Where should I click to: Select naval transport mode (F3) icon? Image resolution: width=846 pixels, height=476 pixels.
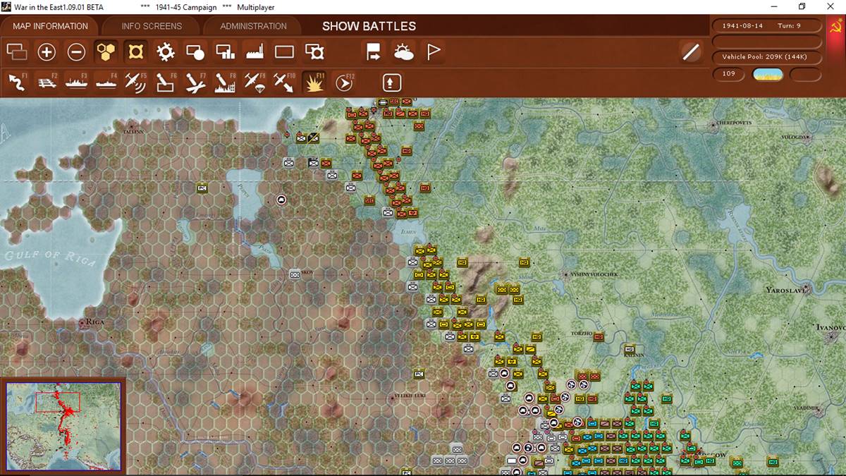(75, 82)
